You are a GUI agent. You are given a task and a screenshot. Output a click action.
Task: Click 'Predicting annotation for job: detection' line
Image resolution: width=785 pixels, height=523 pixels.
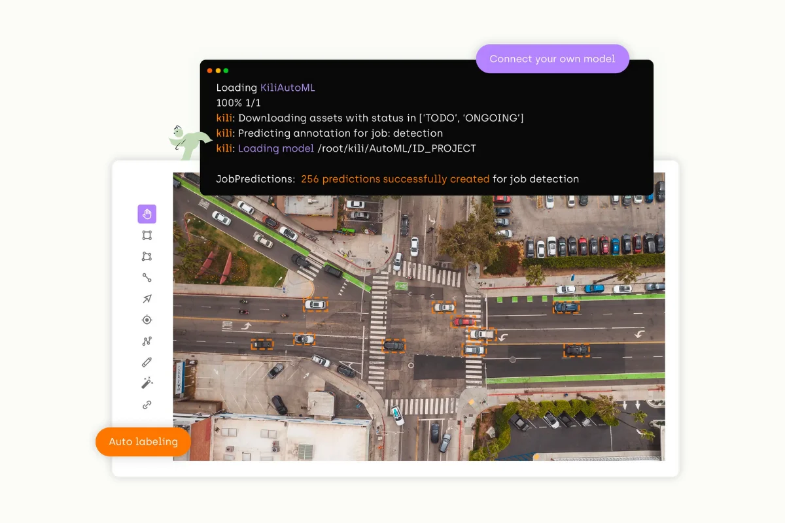(330, 133)
